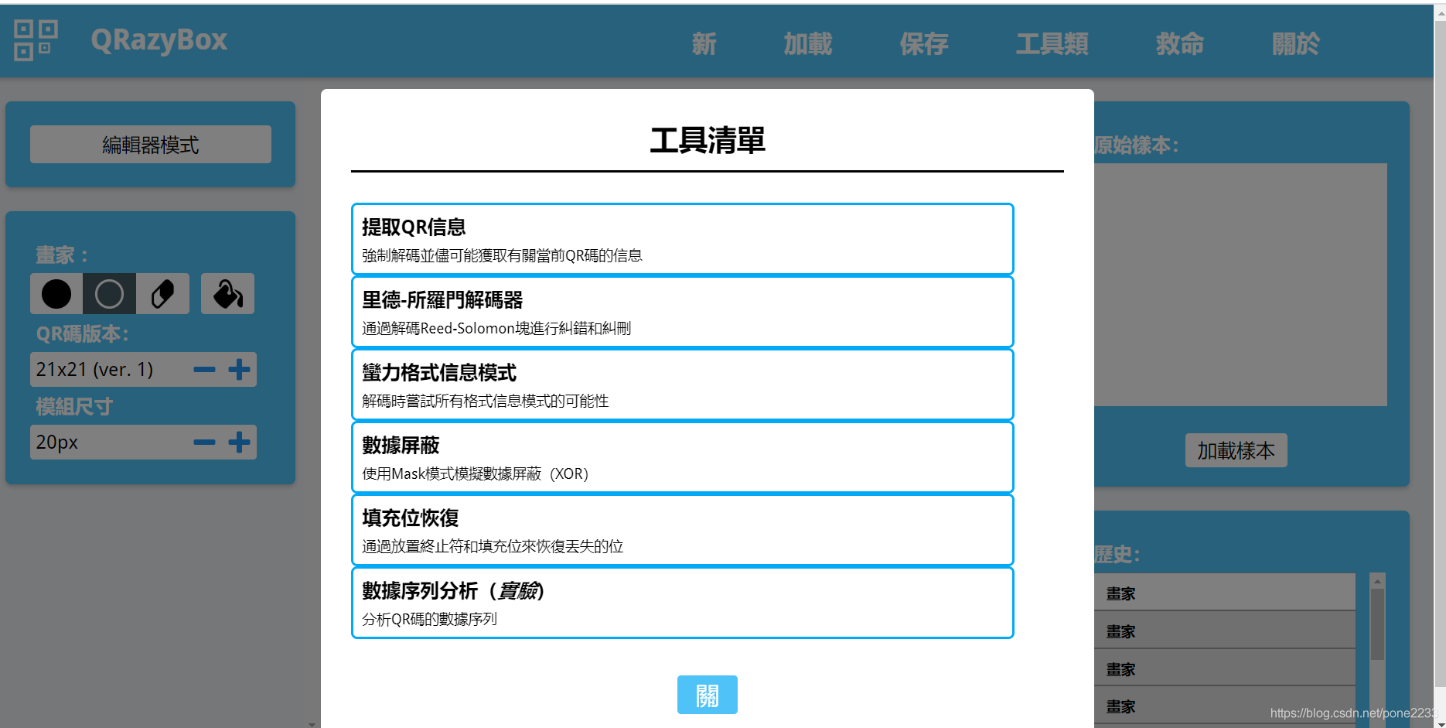Decrease QR version with minus icon

click(204, 370)
